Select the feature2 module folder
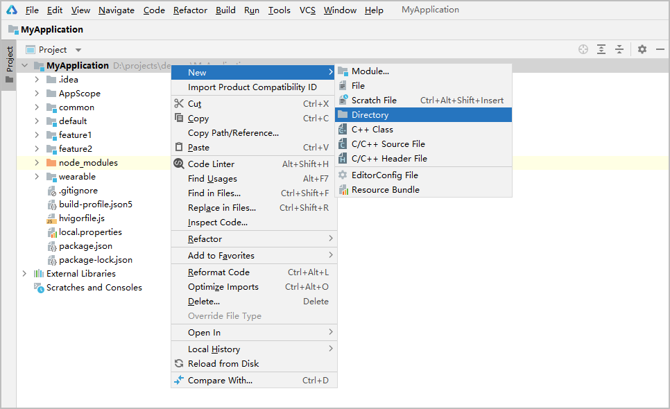Viewport: 670px width, 409px height. click(76, 148)
